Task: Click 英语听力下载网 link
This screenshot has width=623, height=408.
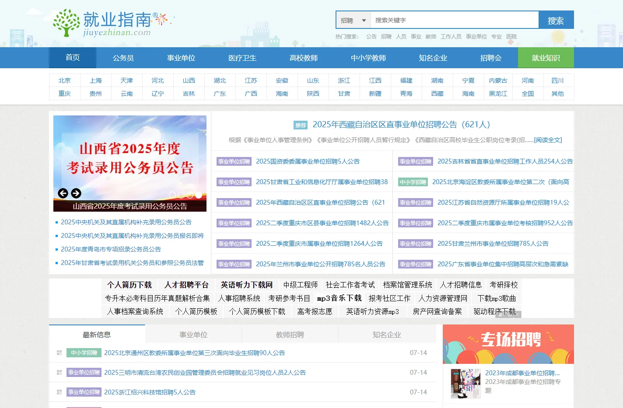Action: tap(247, 285)
